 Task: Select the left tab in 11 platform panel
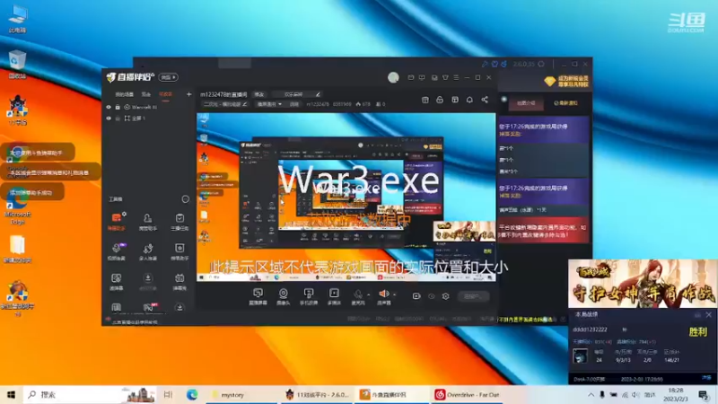pos(526,103)
